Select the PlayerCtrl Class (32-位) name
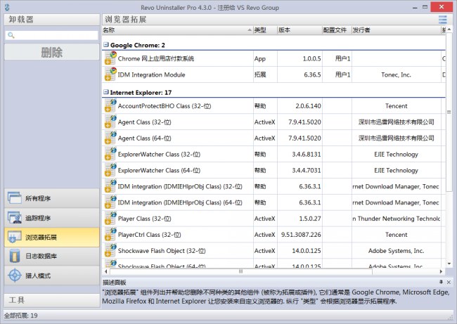This screenshot has height=324, width=457. 149,235
